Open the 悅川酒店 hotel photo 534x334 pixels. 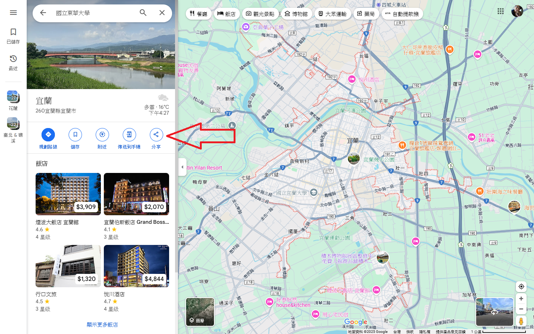point(136,266)
